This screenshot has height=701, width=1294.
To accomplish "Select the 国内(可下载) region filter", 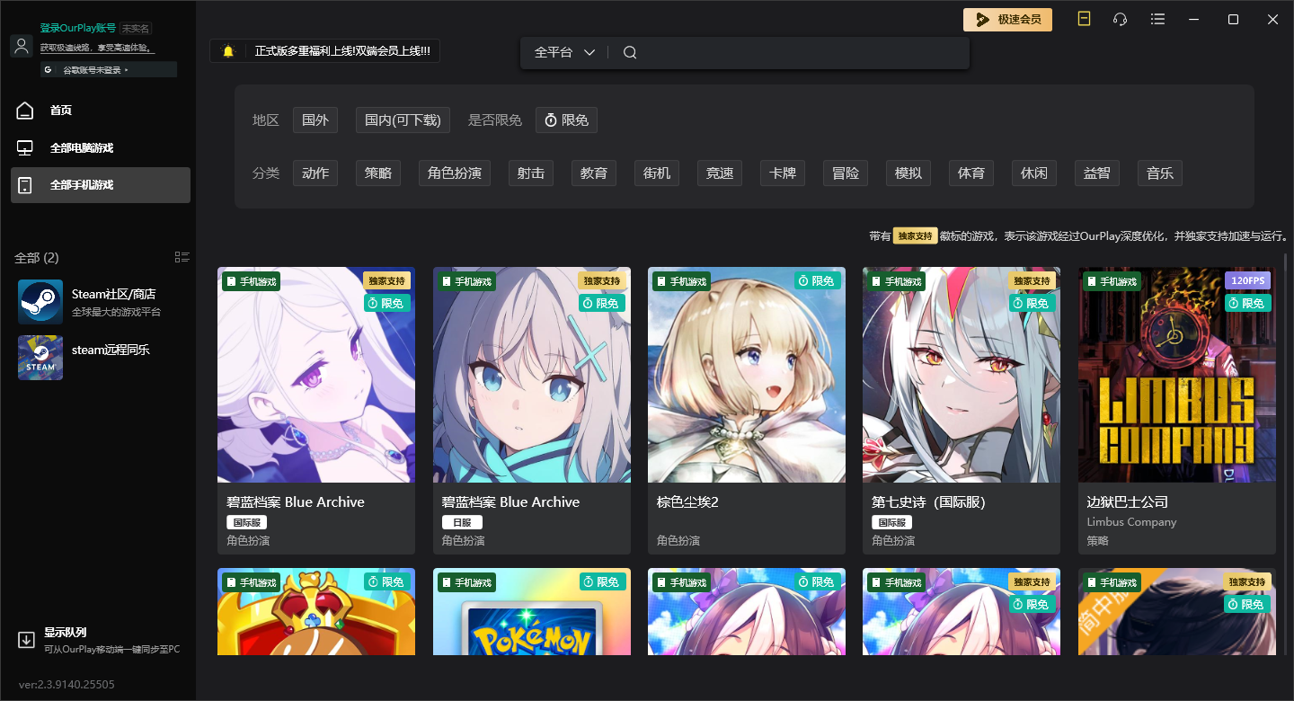I will point(403,120).
